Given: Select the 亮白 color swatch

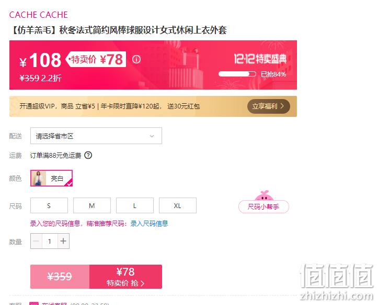Looking at the screenshot, I should (x=51, y=178).
